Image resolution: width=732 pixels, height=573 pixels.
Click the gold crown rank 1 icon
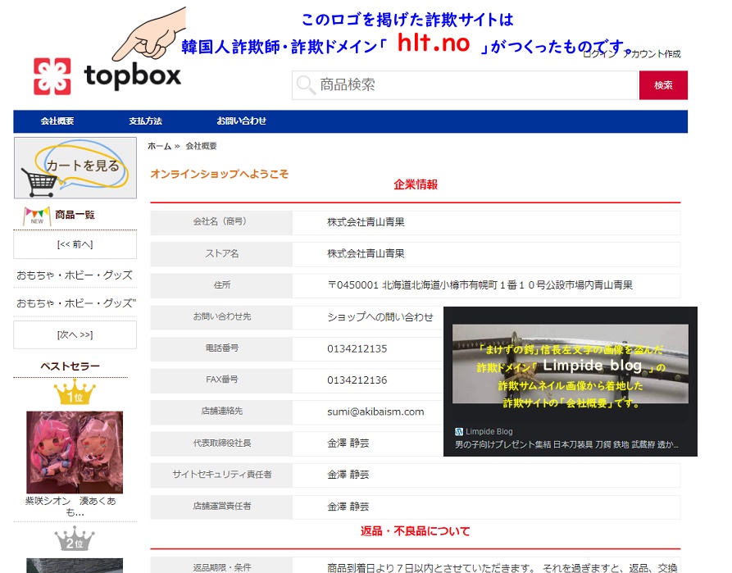[x=75, y=393]
